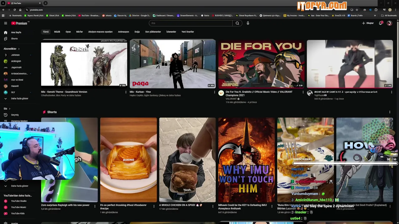Open the Oluştur create menu
The width and height of the screenshot is (399, 224).
click(368, 23)
